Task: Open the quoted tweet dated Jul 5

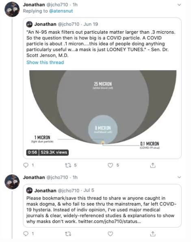Action: point(102,206)
